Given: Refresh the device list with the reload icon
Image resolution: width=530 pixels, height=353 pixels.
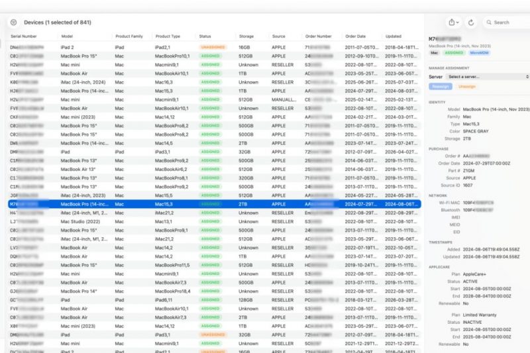Looking at the screenshot, I should (x=471, y=23).
